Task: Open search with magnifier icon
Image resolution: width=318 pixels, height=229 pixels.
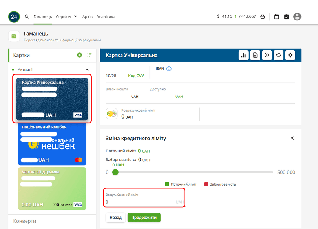Action: tap(27, 17)
